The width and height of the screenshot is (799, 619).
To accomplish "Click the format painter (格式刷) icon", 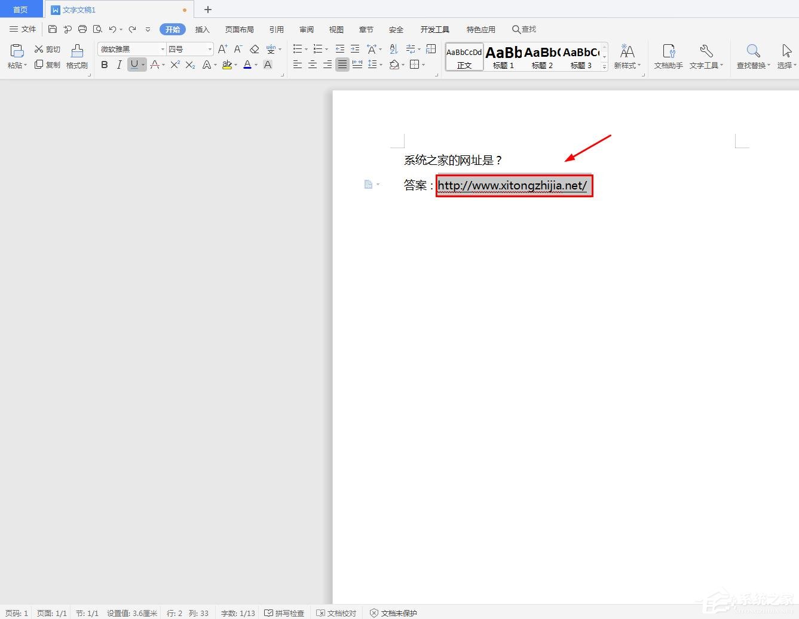I will pyautogui.click(x=76, y=56).
